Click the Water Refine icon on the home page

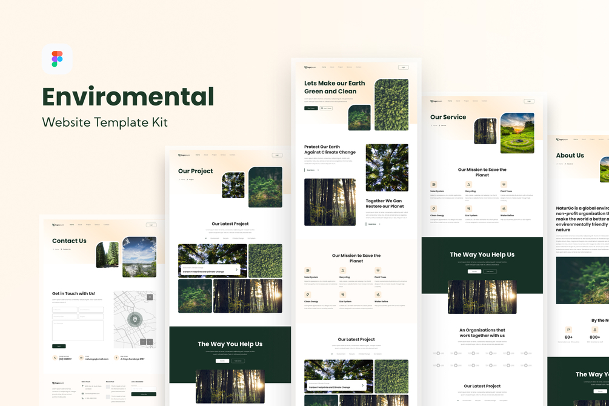coord(378,295)
